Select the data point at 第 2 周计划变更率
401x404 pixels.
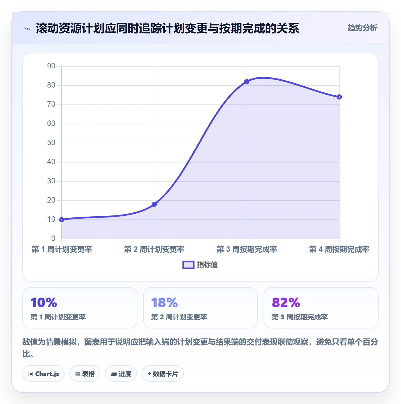[x=154, y=204]
